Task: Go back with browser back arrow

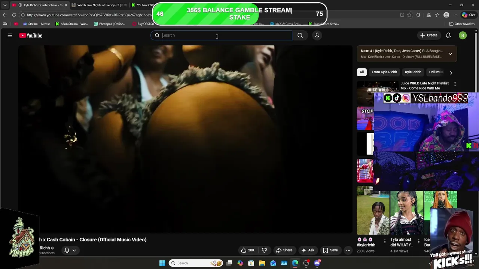Action: (5, 15)
